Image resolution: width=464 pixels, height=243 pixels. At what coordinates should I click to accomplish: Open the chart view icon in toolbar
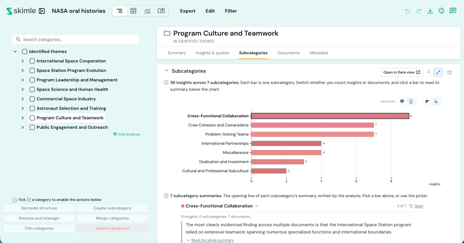tap(147, 11)
